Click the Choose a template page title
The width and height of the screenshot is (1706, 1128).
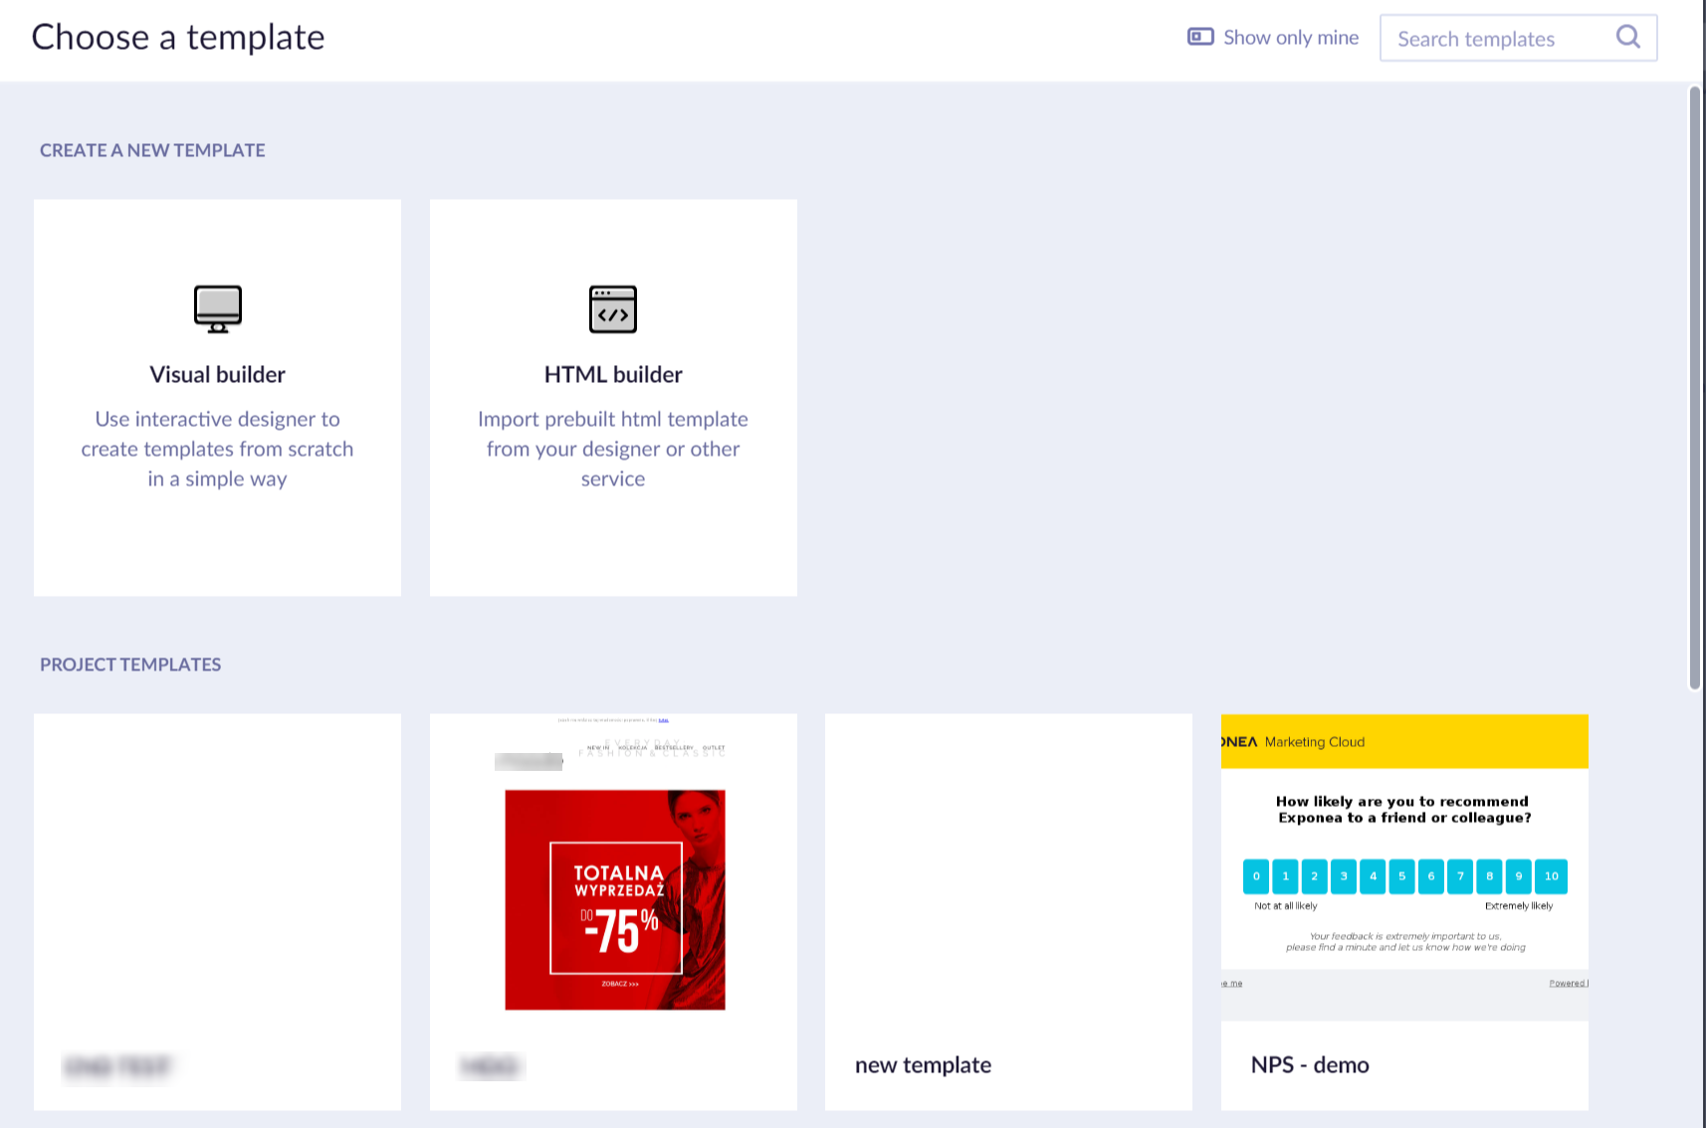(x=178, y=37)
